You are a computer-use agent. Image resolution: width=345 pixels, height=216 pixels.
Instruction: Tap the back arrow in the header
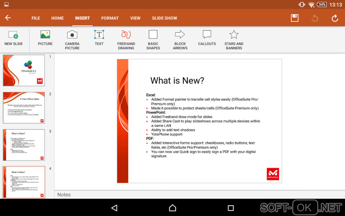click(x=8, y=18)
